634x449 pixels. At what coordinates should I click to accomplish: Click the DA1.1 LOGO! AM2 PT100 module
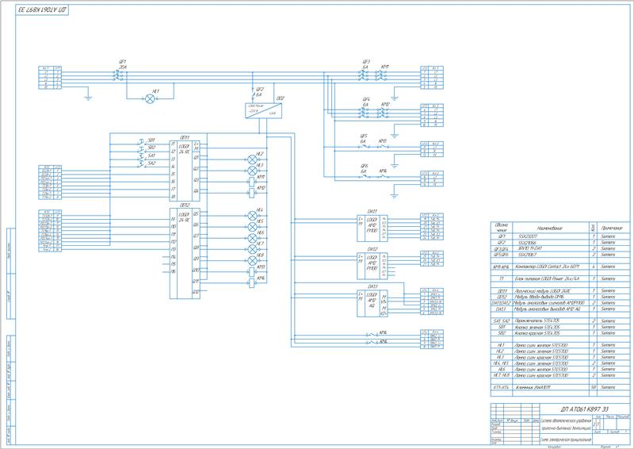(x=372, y=228)
